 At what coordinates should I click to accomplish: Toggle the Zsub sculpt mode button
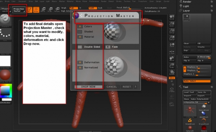pyautogui.click(x=100, y=8)
